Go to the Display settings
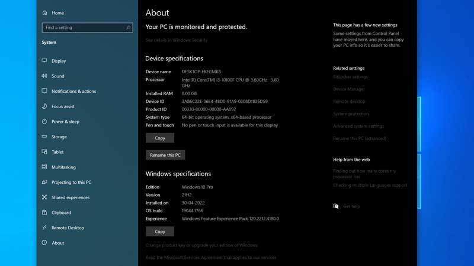This screenshot has height=266, width=474. [x=59, y=61]
